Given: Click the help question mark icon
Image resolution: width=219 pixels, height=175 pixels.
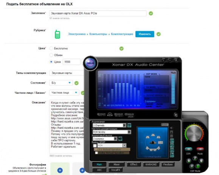Looking at the screenshot, I should coord(129,125).
